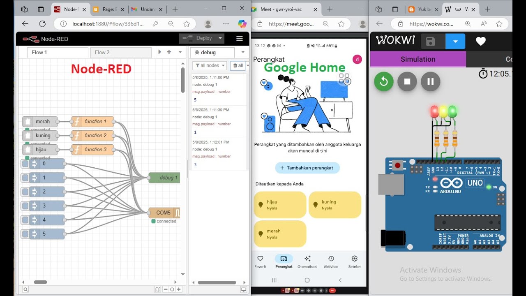Toggle the kuning light tile

[335, 205]
